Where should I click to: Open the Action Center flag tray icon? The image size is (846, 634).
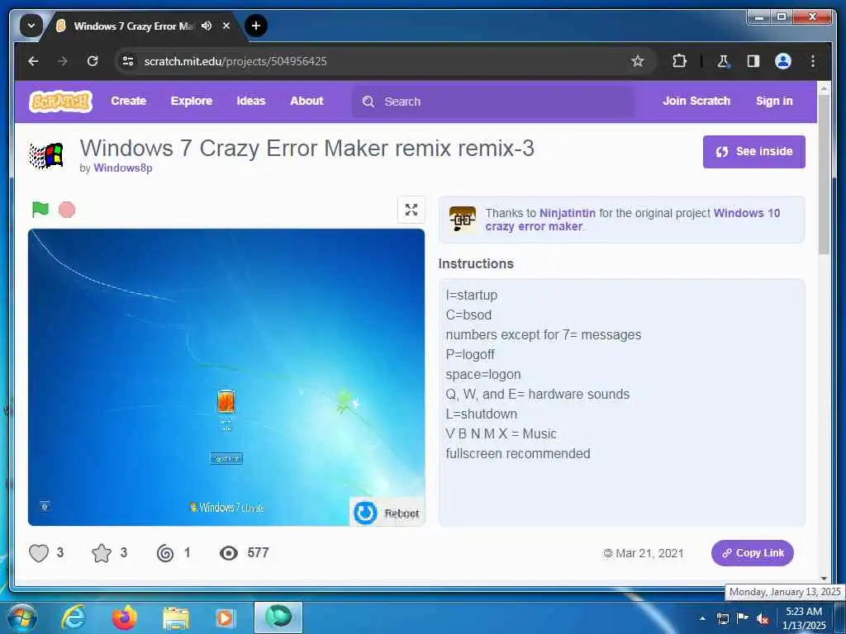tap(743, 618)
